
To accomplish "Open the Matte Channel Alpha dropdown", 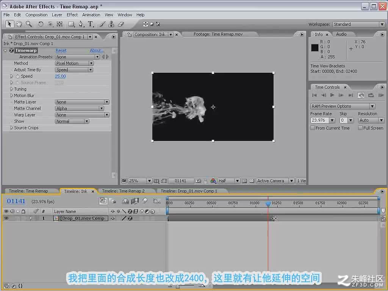I will coord(80,108).
